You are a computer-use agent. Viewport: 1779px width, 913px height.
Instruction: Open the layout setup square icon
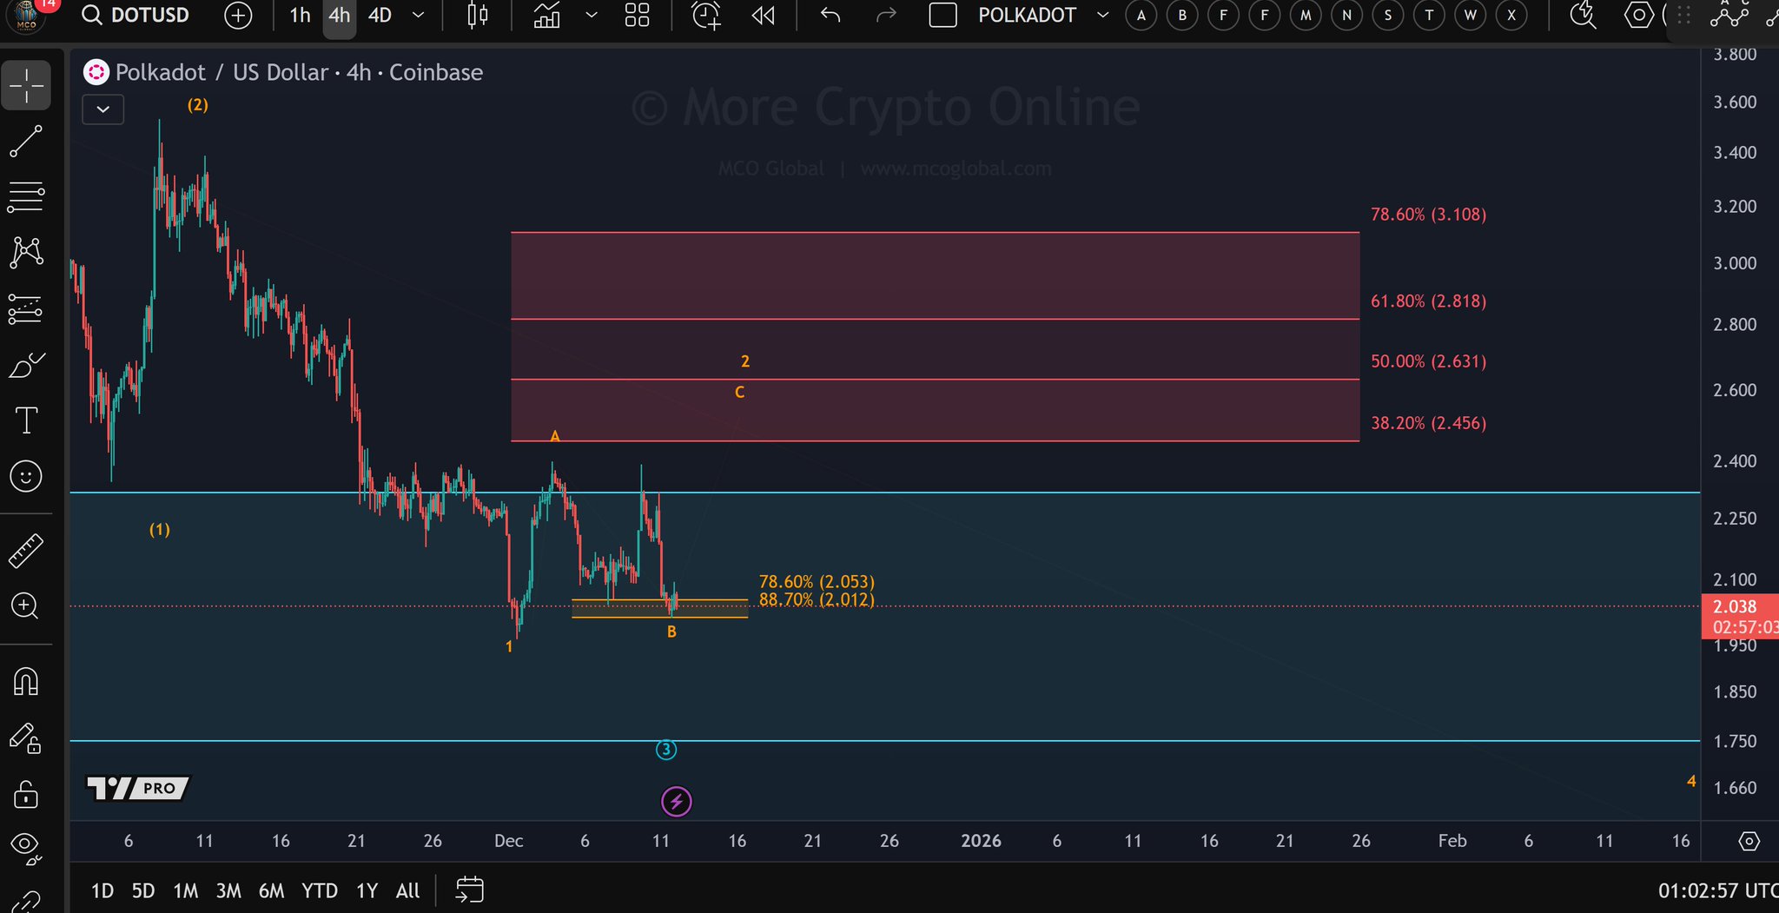[943, 16]
